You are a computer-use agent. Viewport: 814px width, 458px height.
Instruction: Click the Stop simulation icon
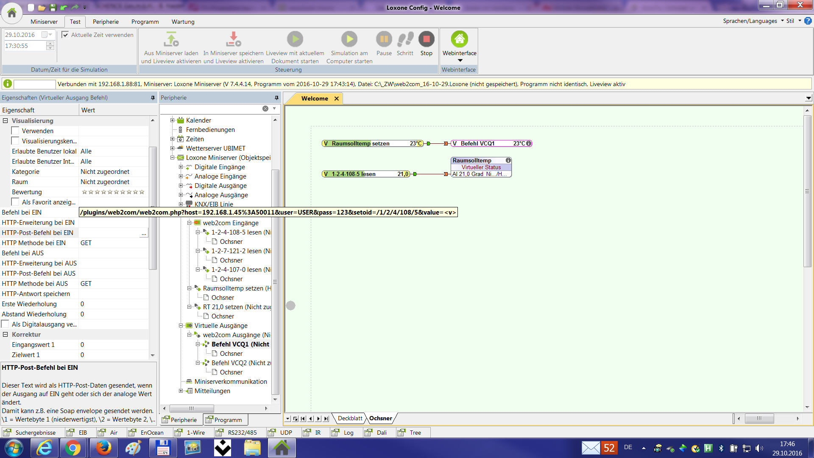[426, 39]
